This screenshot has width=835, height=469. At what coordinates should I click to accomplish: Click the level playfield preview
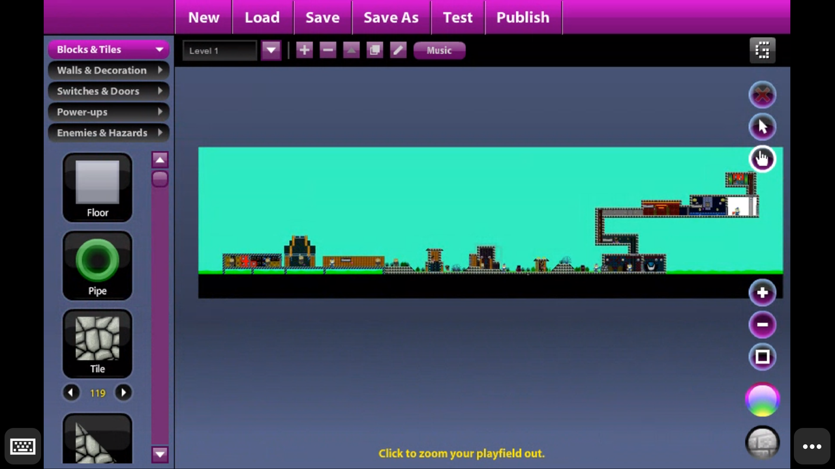[491, 223]
